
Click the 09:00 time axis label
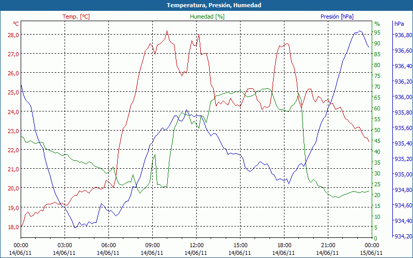point(152,246)
